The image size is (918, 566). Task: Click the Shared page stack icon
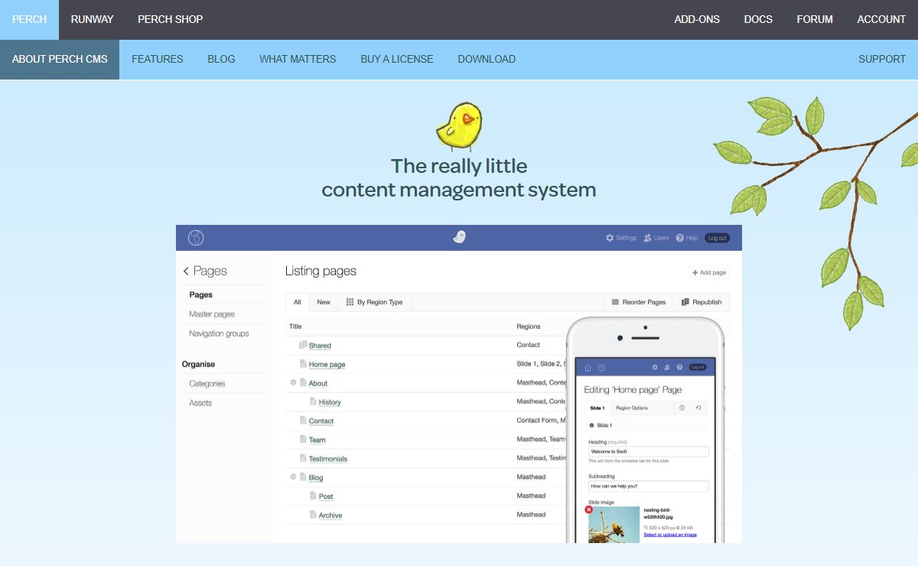tap(303, 345)
